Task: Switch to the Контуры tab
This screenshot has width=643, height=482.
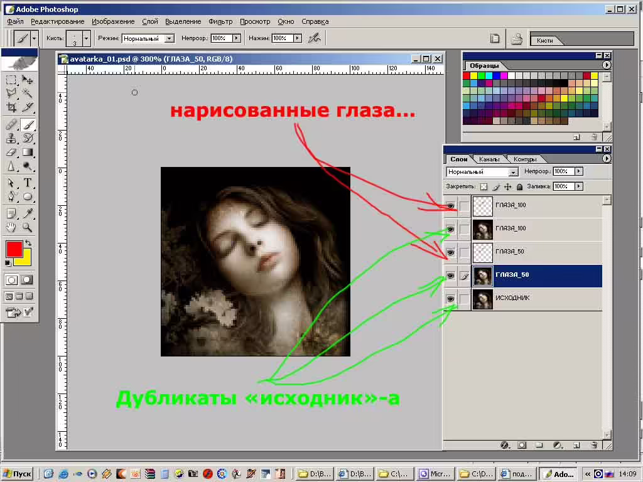Action: point(525,159)
